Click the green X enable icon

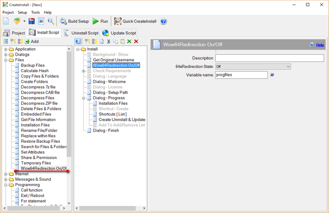129,41
